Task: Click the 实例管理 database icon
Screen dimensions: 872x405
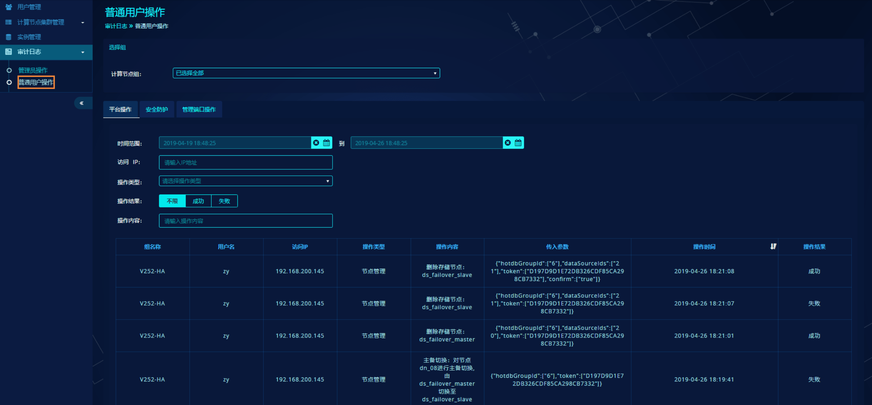Action: [x=9, y=37]
